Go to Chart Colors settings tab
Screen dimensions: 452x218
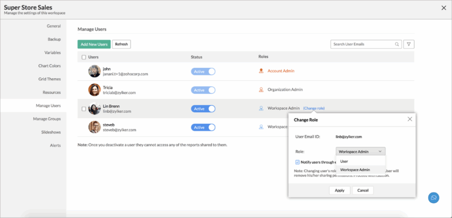(49, 66)
